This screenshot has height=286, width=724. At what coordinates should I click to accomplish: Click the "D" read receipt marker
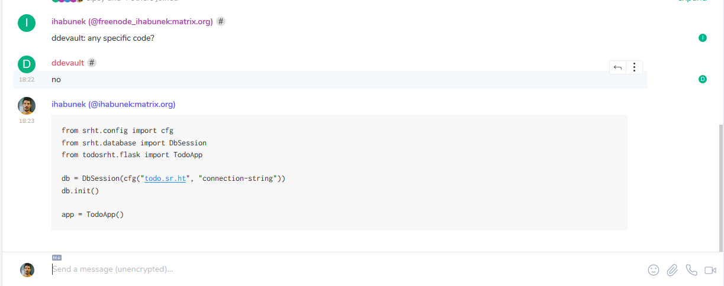coord(703,79)
